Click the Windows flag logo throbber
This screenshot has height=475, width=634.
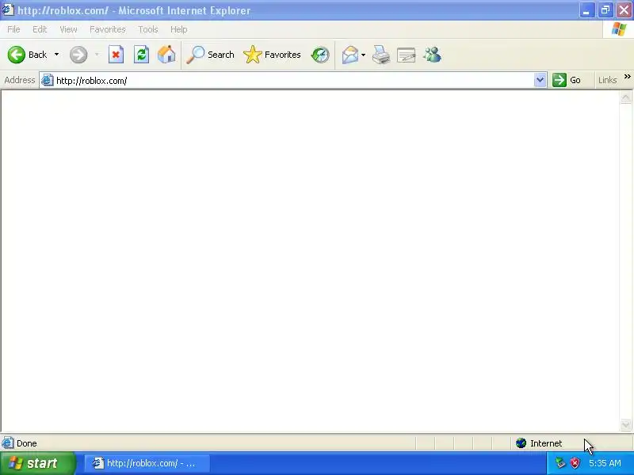tap(619, 29)
